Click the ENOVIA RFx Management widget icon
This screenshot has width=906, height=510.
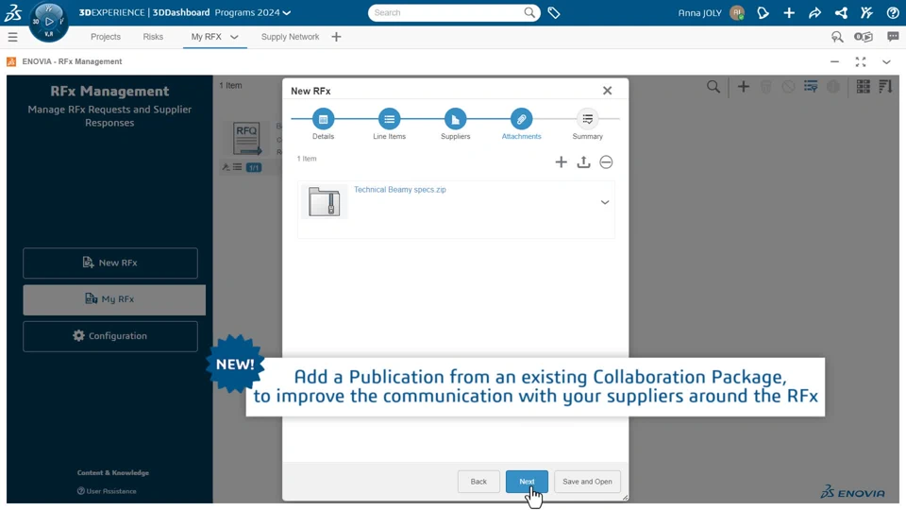11,62
